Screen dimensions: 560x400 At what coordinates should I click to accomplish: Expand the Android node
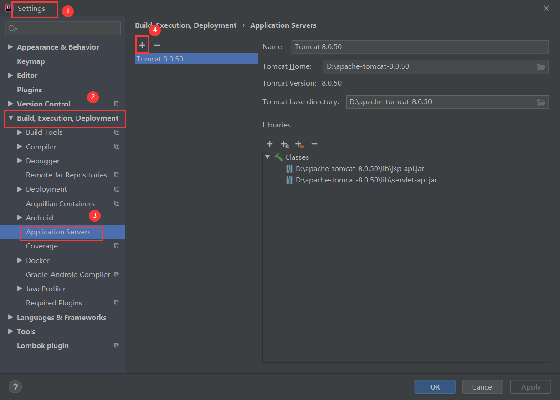coord(20,218)
